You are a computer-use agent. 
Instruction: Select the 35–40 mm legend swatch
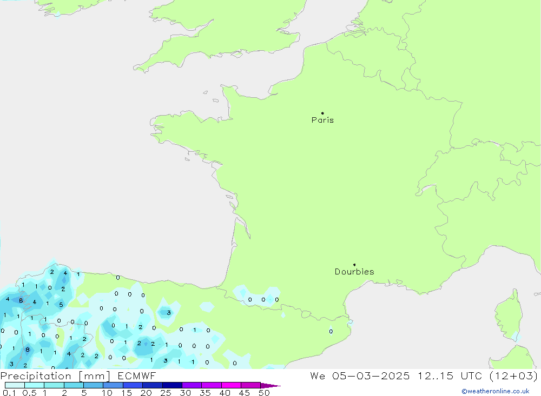(x=212, y=385)
